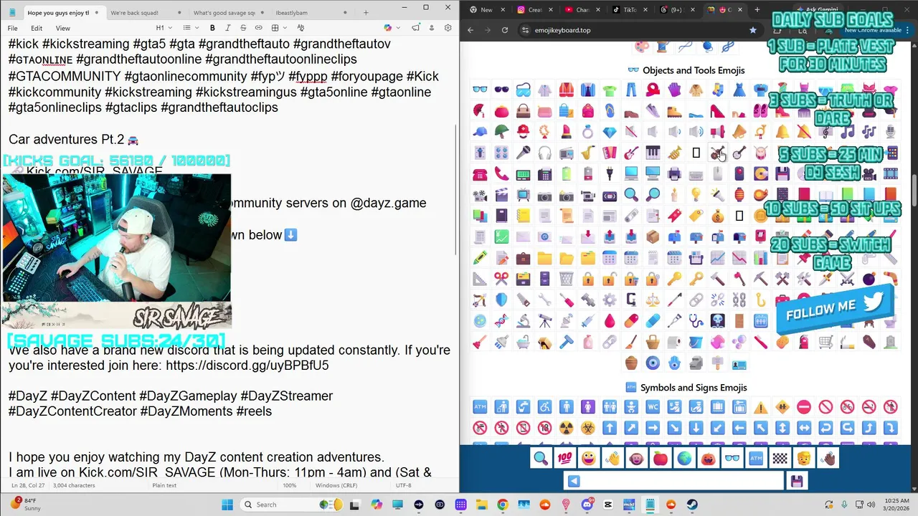Select the radioactive symbol emoji
This screenshot has width=918, height=516.
(x=566, y=428)
